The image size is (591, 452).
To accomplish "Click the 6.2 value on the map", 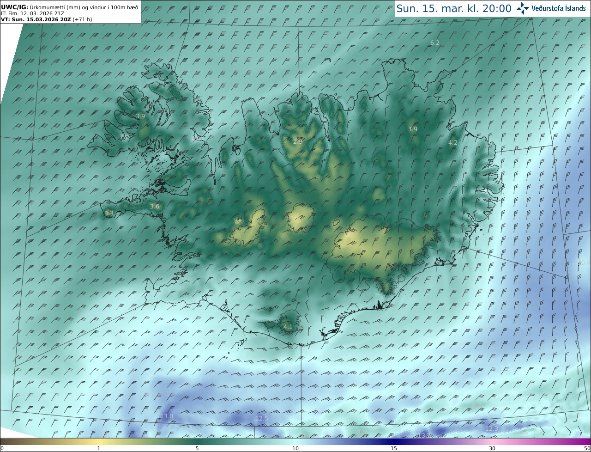I will 435,43.
